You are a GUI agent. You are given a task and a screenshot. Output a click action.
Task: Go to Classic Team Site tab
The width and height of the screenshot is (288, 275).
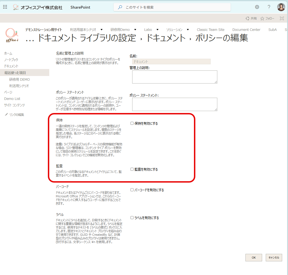(x=210, y=30)
